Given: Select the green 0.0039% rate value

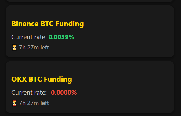Looking at the screenshot, I should click(61, 37).
